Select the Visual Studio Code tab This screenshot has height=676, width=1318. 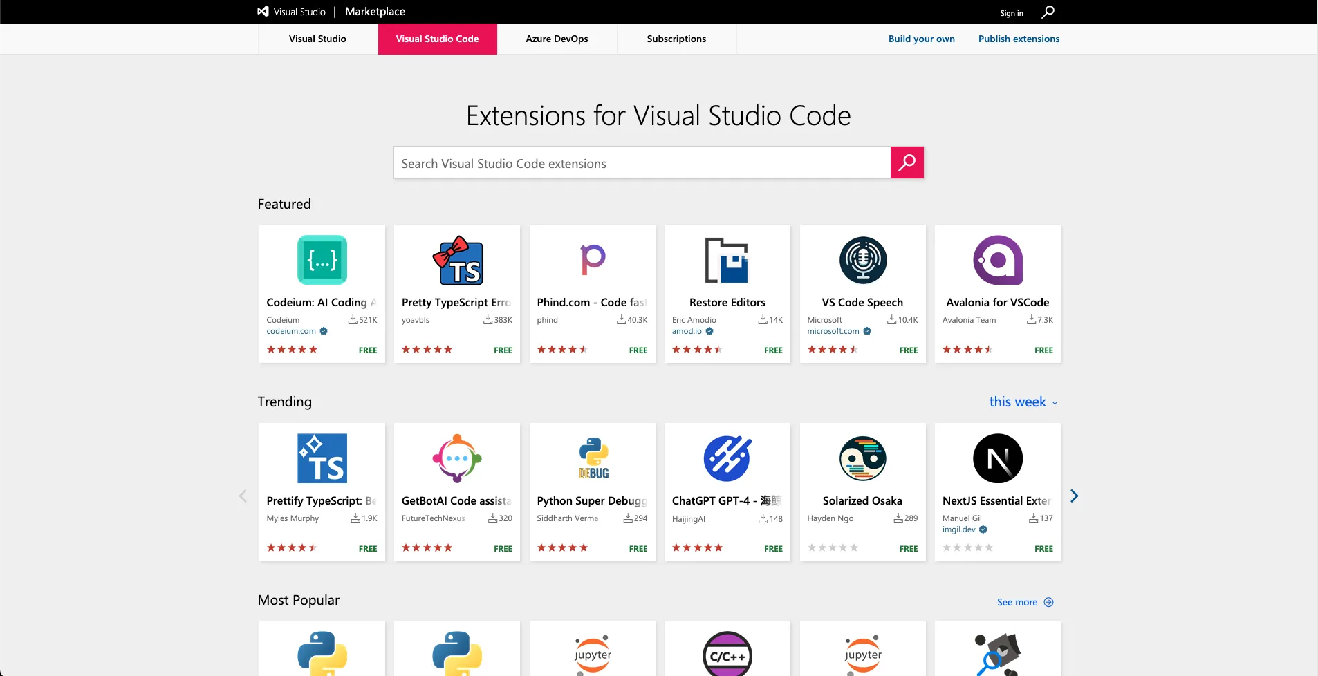437,39
